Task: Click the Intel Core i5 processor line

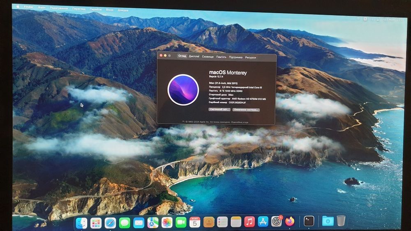Action: [x=235, y=87]
